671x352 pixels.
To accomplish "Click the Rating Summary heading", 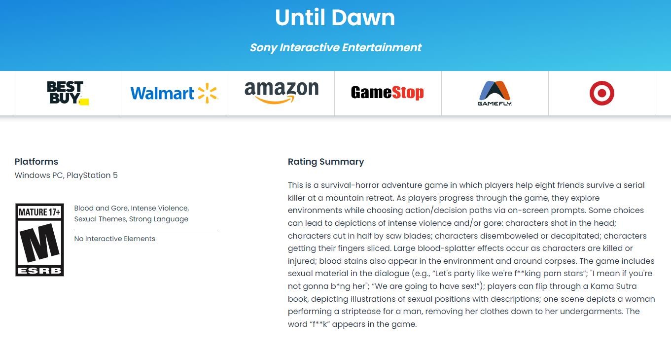I will point(326,162).
